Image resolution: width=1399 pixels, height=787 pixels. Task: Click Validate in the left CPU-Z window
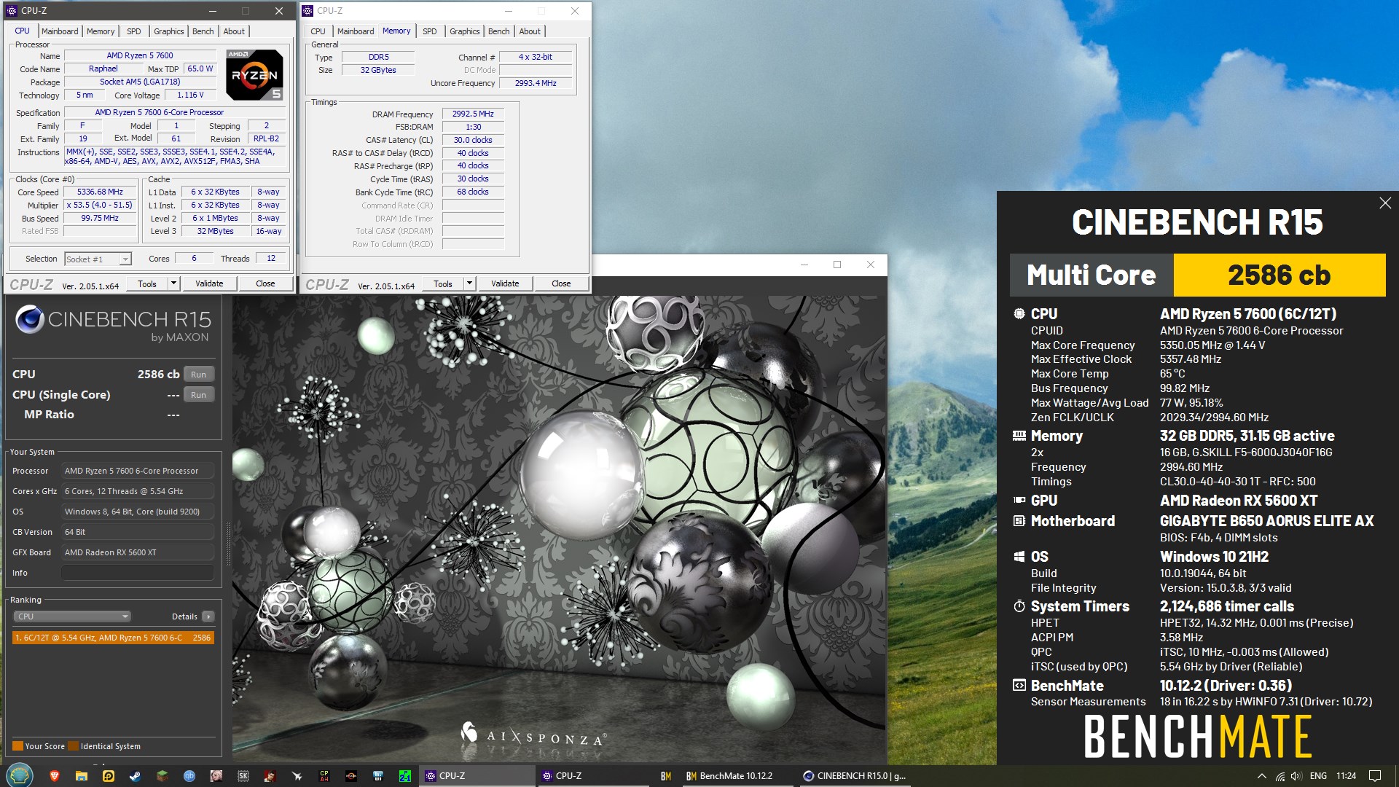209,283
